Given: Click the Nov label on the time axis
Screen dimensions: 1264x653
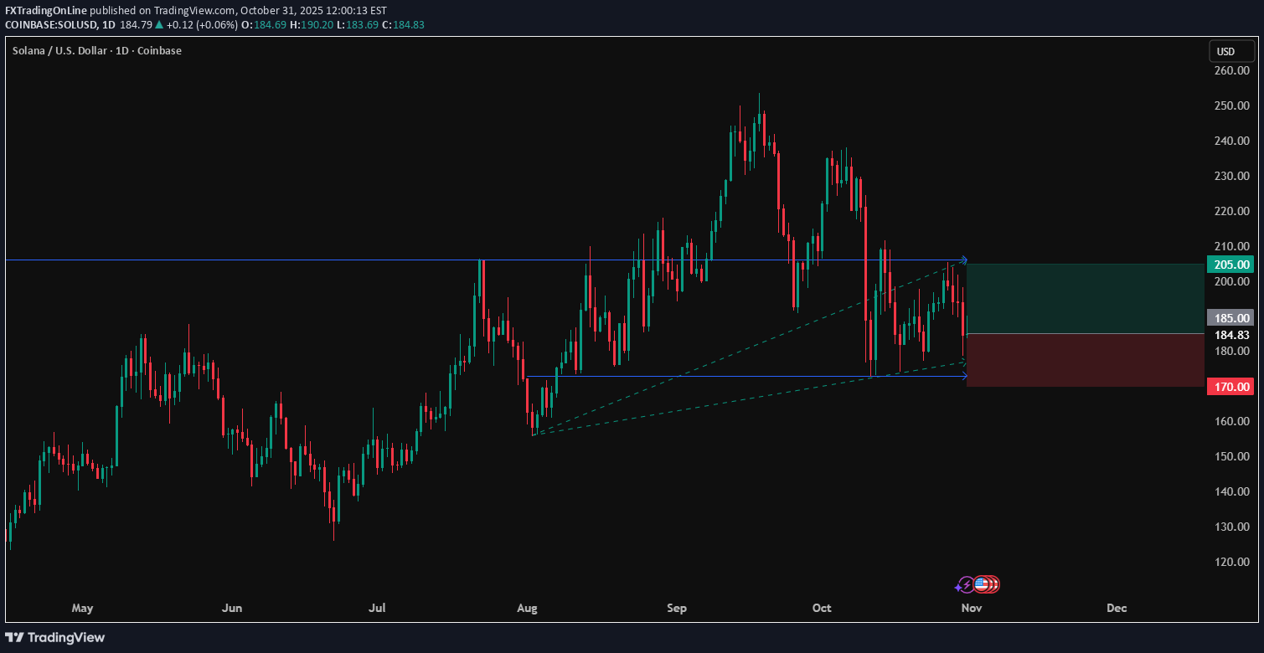Looking at the screenshot, I should point(971,609).
